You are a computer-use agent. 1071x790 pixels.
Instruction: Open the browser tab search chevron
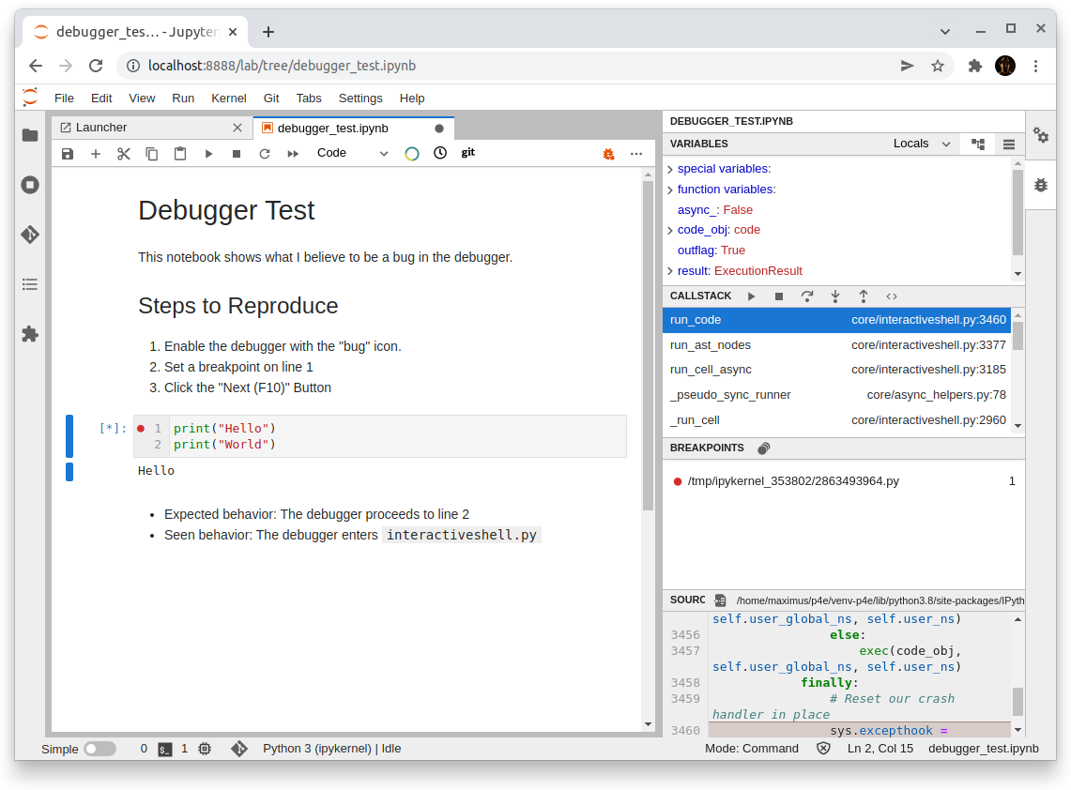coord(944,31)
